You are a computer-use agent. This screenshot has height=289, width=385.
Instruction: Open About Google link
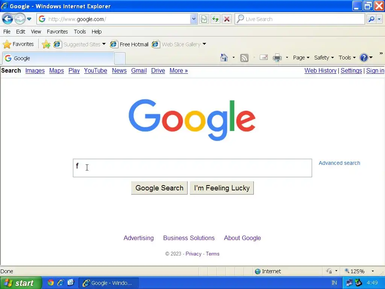point(243,238)
